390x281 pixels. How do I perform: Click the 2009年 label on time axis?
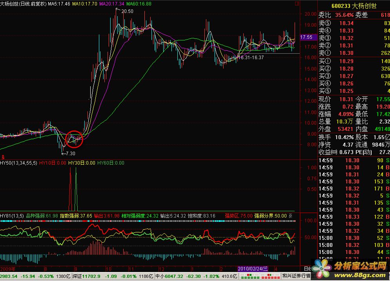[x=8, y=269]
